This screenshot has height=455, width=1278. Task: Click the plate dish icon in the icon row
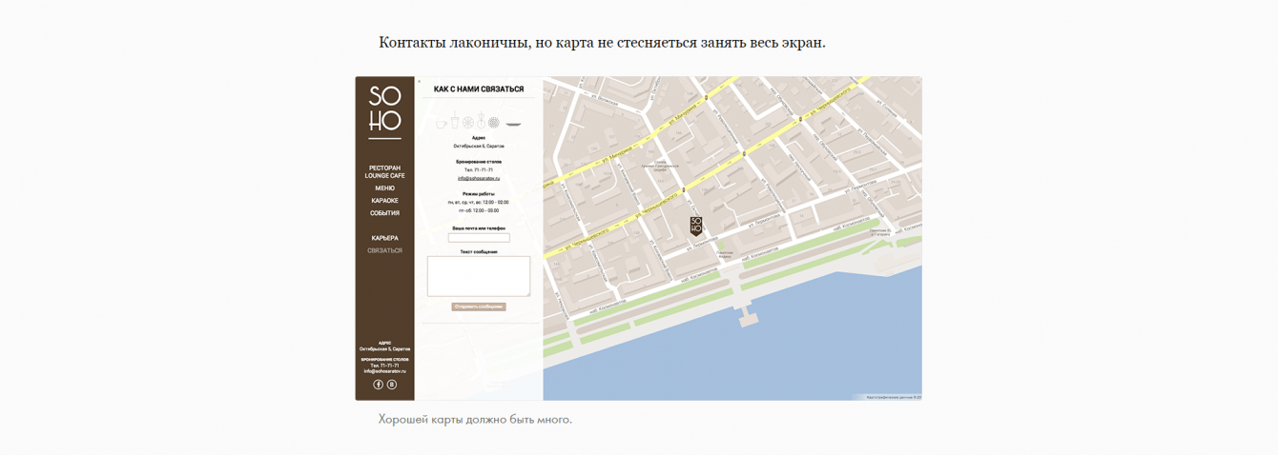click(513, 125)
